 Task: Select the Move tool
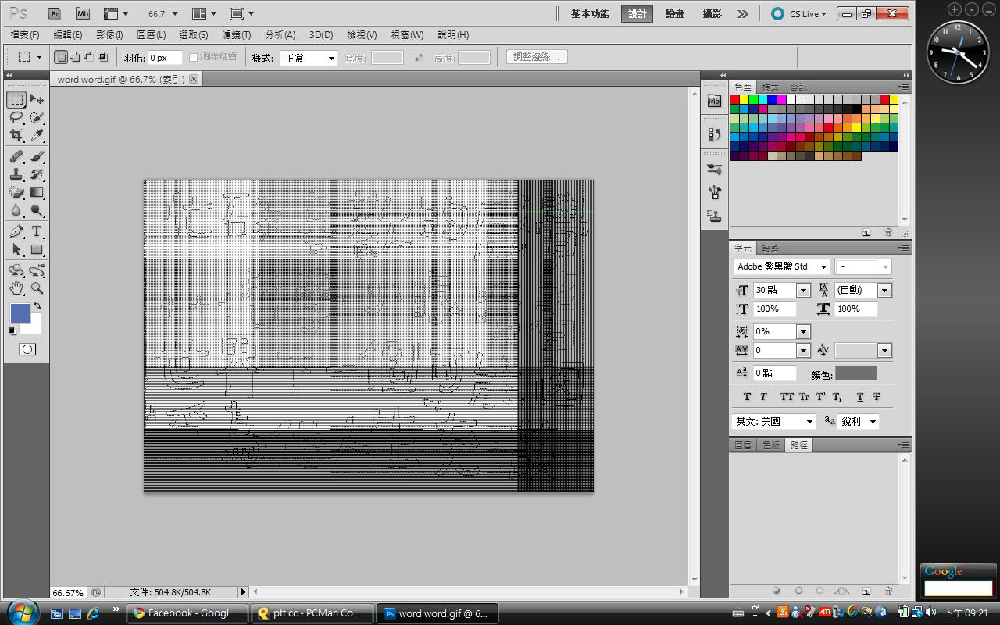pos(37,100)
